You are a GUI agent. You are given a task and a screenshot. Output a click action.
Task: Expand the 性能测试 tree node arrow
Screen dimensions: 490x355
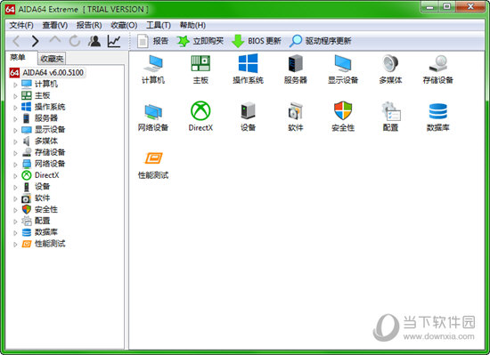coord(15,245)
